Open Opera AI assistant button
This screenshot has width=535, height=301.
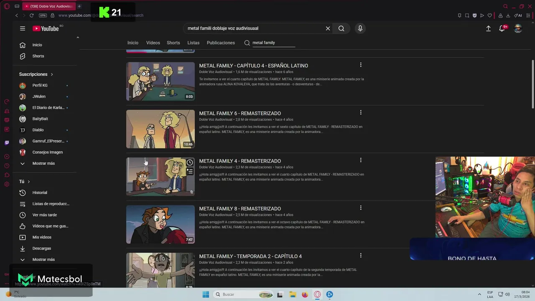point(518,15)
